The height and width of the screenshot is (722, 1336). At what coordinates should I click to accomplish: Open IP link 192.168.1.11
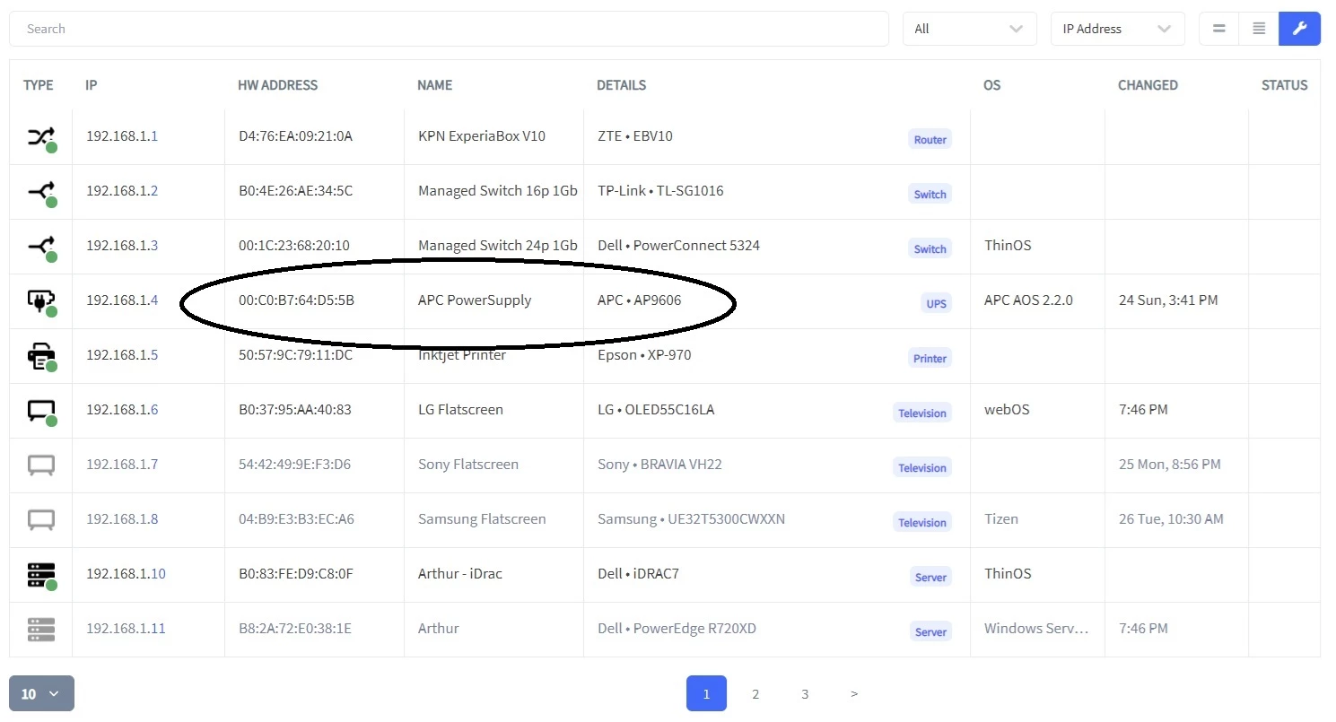pos(126,629)
